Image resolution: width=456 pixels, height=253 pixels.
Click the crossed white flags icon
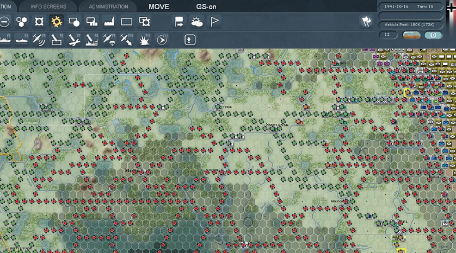tap(366, 22)
